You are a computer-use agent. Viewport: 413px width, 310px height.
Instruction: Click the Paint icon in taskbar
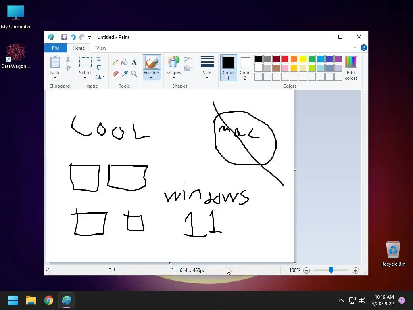click(x=67, y=300)
